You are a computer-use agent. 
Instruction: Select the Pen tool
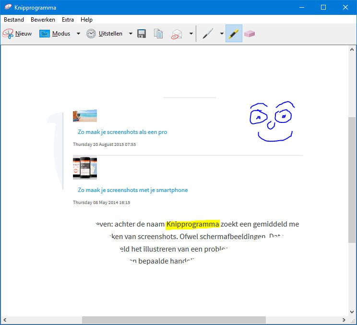[208, 34]
